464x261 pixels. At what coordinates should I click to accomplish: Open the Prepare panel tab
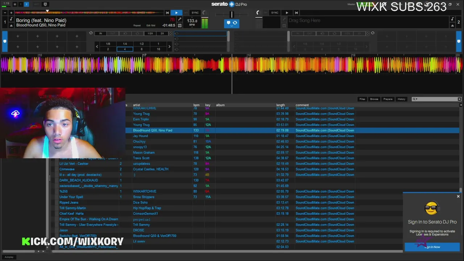388,99
